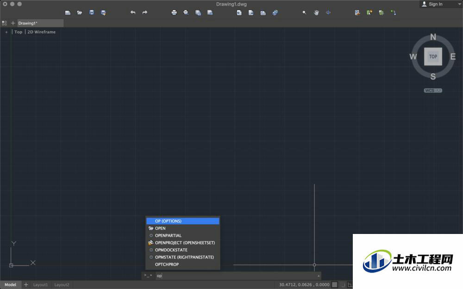Open a file with the folder icon
The image size is (463, 289).
click(x=80, y=12)
